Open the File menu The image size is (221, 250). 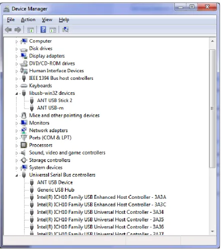pos(11,20)
